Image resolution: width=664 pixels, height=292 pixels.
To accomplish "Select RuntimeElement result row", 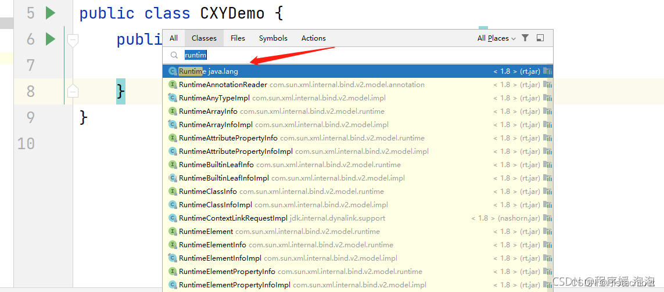I will (358, 232).
